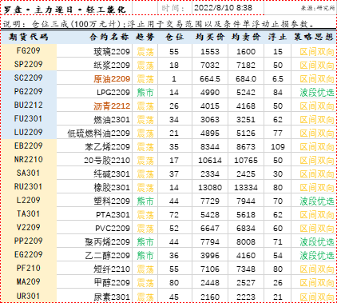
Task: Select the PF210 code cell
Action: click(29, 268)
